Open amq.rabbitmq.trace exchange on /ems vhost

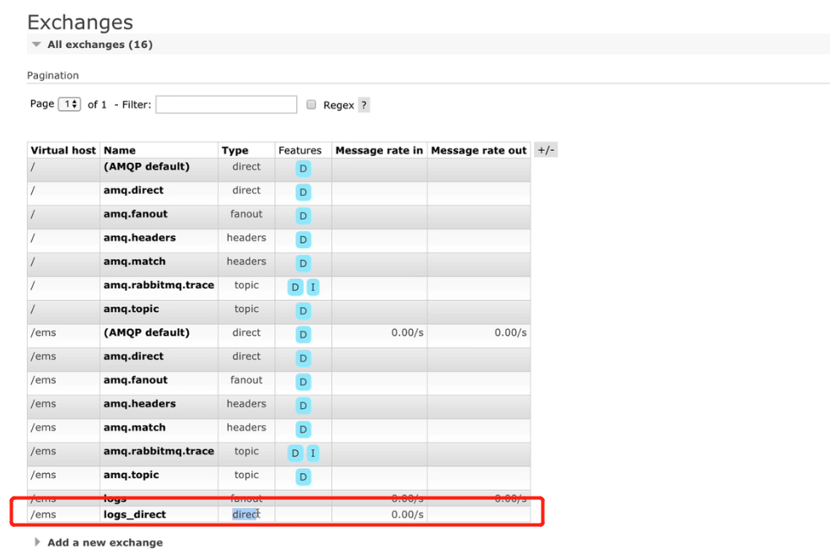159,451
